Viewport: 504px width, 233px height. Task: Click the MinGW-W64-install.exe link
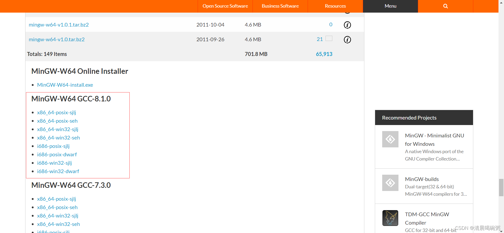tap(65, 85)
